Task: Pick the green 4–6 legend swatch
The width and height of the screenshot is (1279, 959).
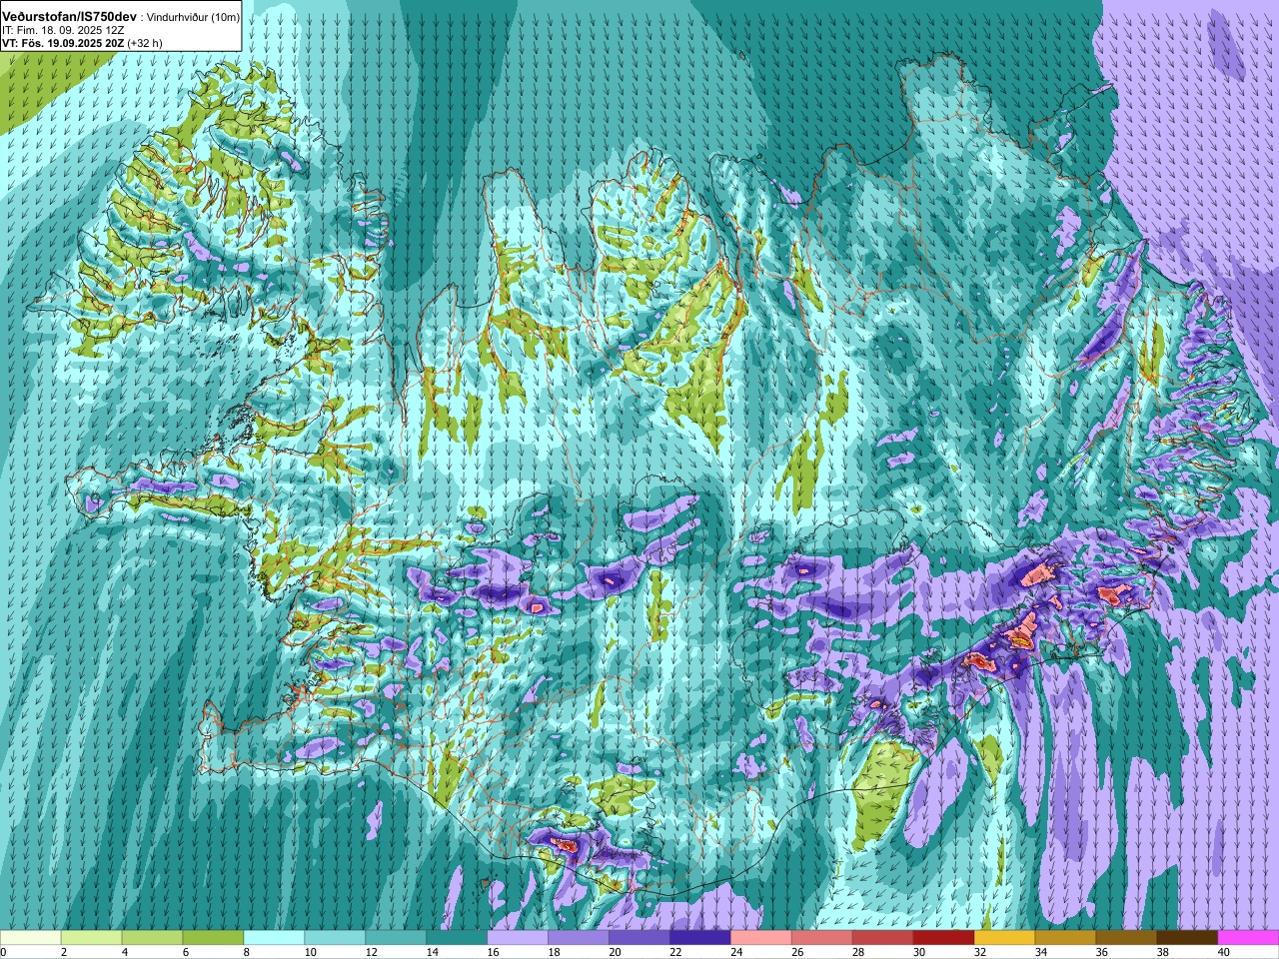Action: [153, 938]
